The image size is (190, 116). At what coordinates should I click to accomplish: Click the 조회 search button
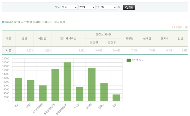tap(129, 7)
